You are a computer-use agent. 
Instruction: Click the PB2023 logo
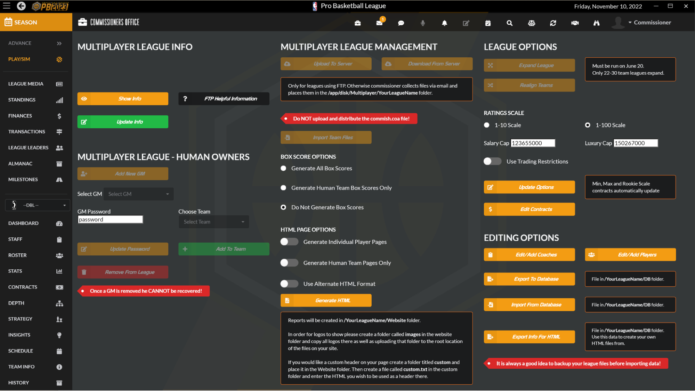(50, 6)
